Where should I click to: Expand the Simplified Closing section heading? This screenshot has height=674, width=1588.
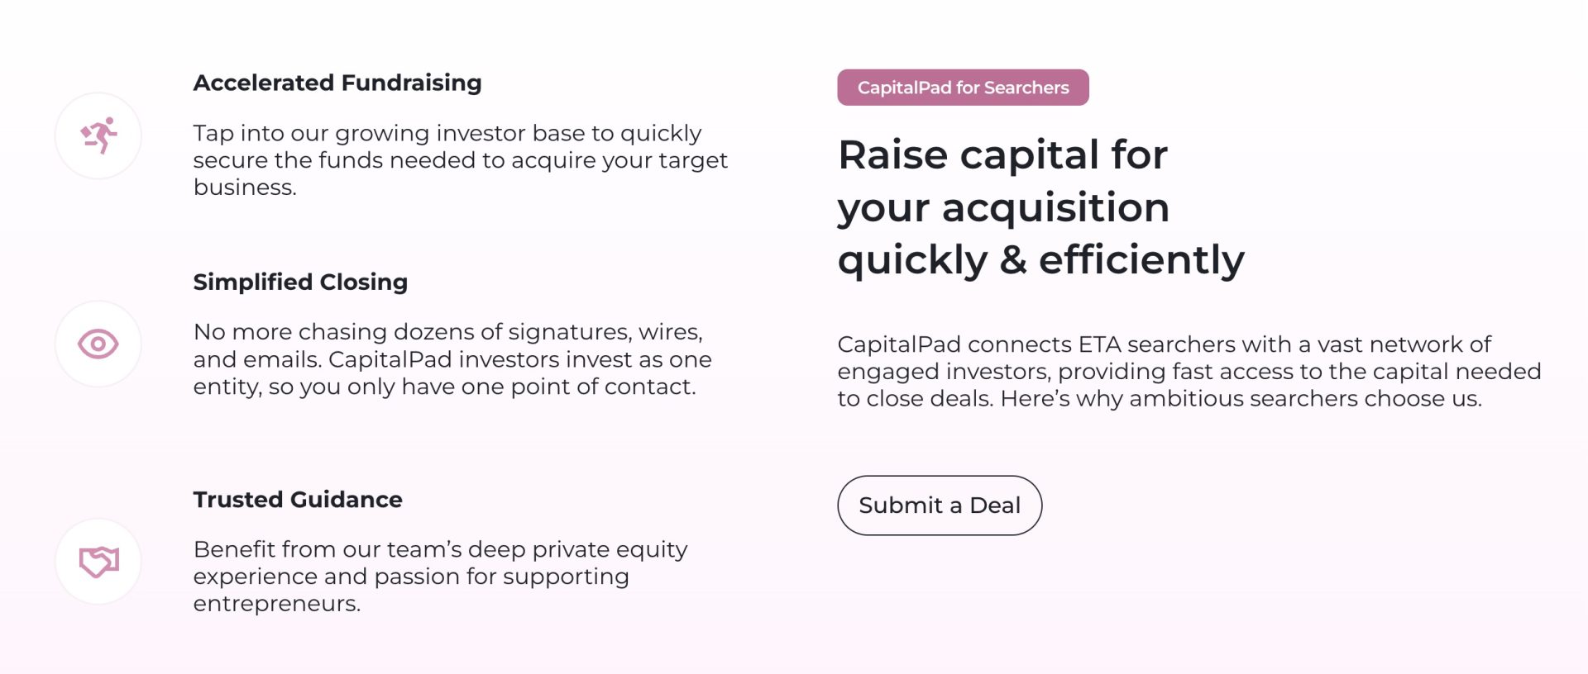pyautogui.click(x=300, y=282)
